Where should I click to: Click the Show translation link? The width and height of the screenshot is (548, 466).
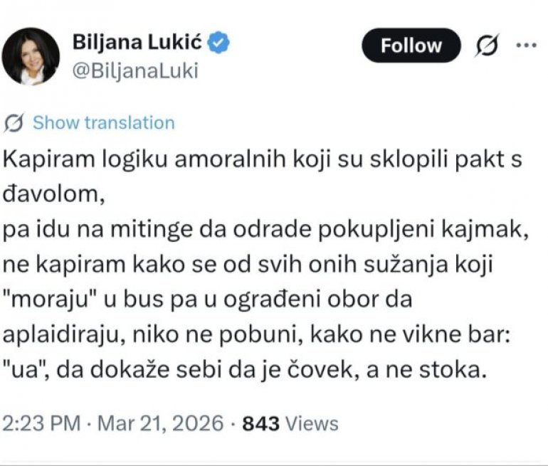point(104,123)
